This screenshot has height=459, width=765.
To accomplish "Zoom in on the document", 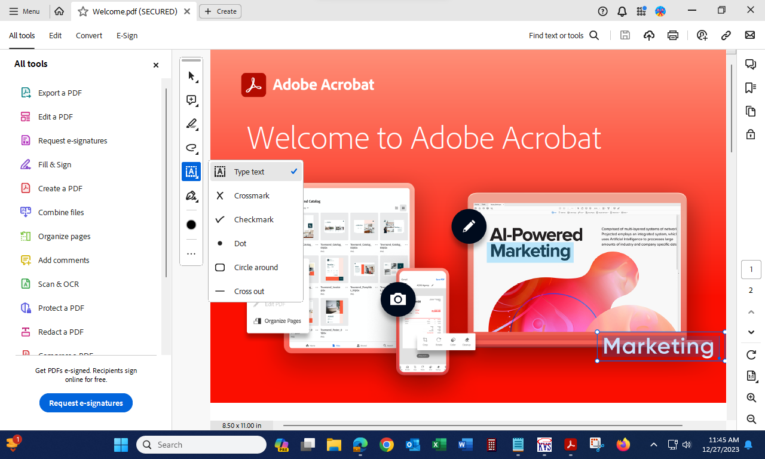I will tap(751, 397).
